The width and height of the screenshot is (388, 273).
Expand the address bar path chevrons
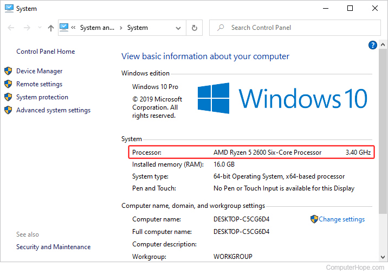click(x=73, y=28)
